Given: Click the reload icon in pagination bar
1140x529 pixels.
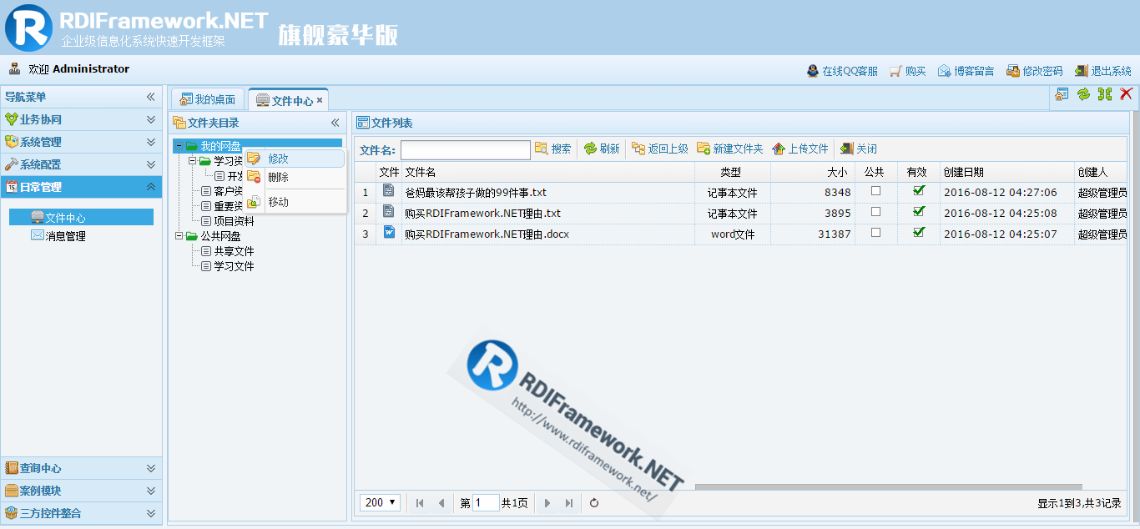Looking at the screenshot, I should pyautogui.click(x=594, y=502).
